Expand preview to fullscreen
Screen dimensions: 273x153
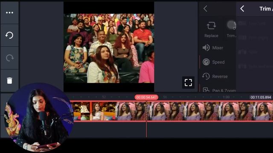tap(188, 82)
